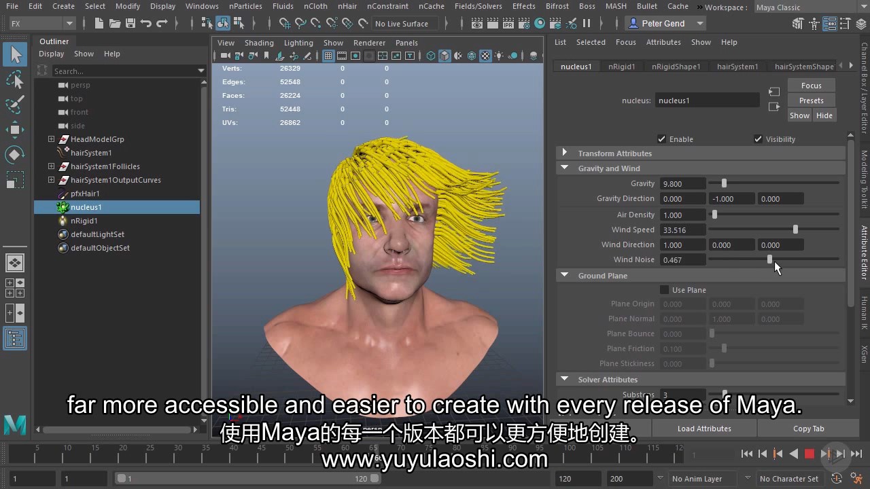This screenshot has height=489, width=870.
Task: Select the arrow Select tool in the toolbox
Action: coord(15,55)
